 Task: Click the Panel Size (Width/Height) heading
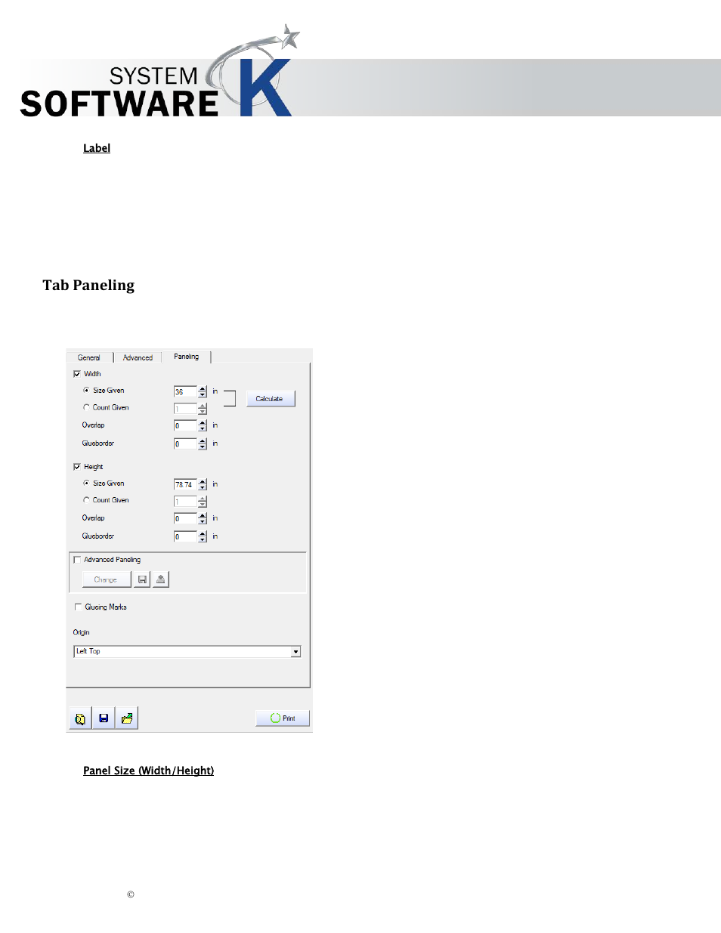[149, 771]
